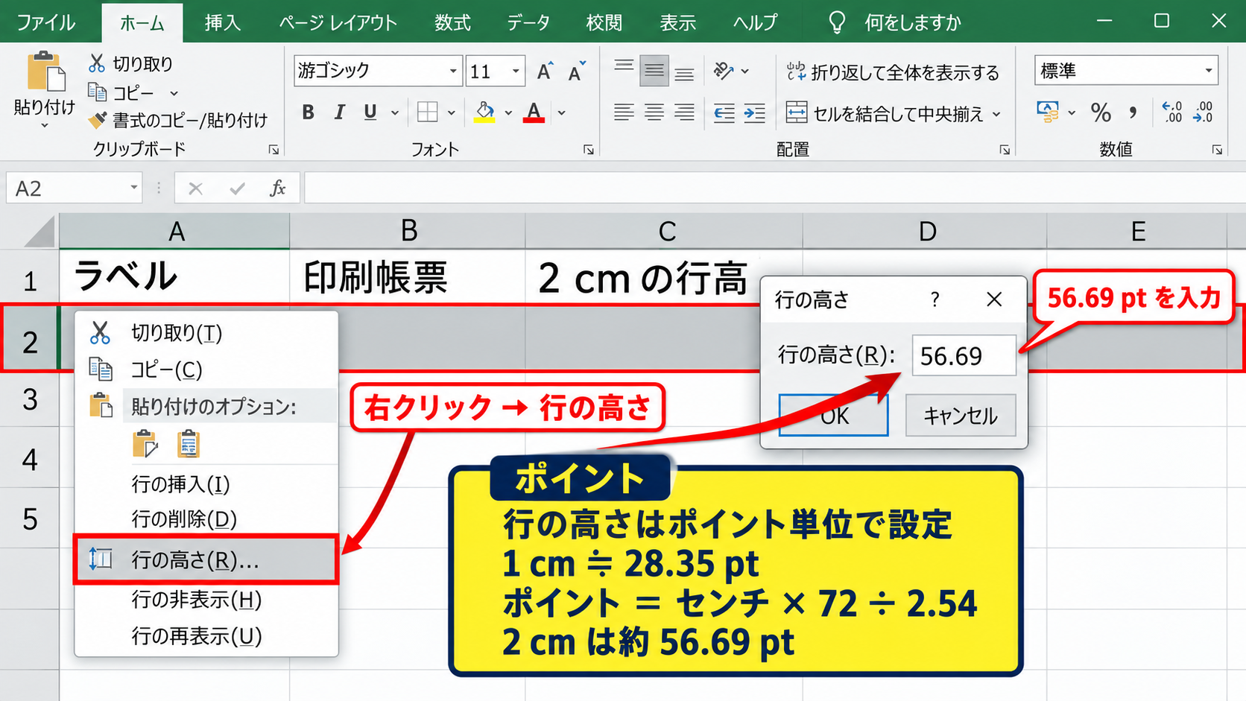Viewport: 1246px width, 701px height.
Task: Switch to the Formulas (数式) tab
Action: [452, 22]
